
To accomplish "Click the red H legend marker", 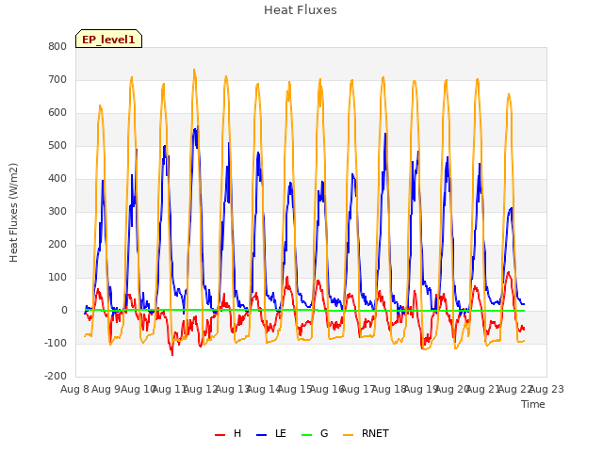I will [x=220, y=435].
